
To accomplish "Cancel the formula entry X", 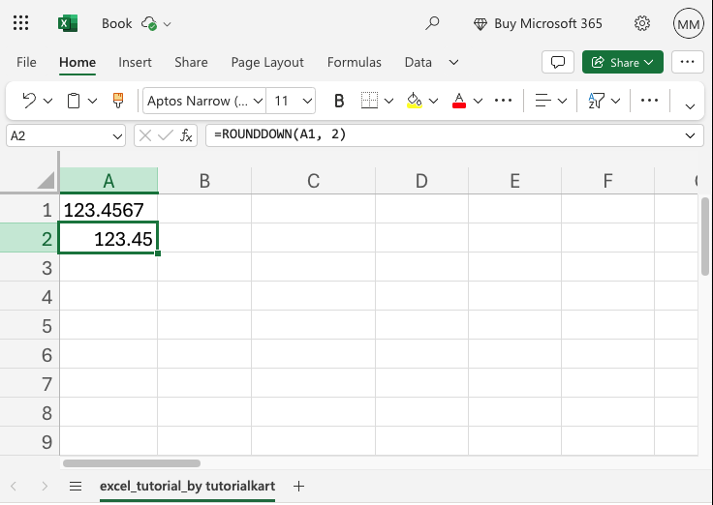I will (x=145, y=135).
